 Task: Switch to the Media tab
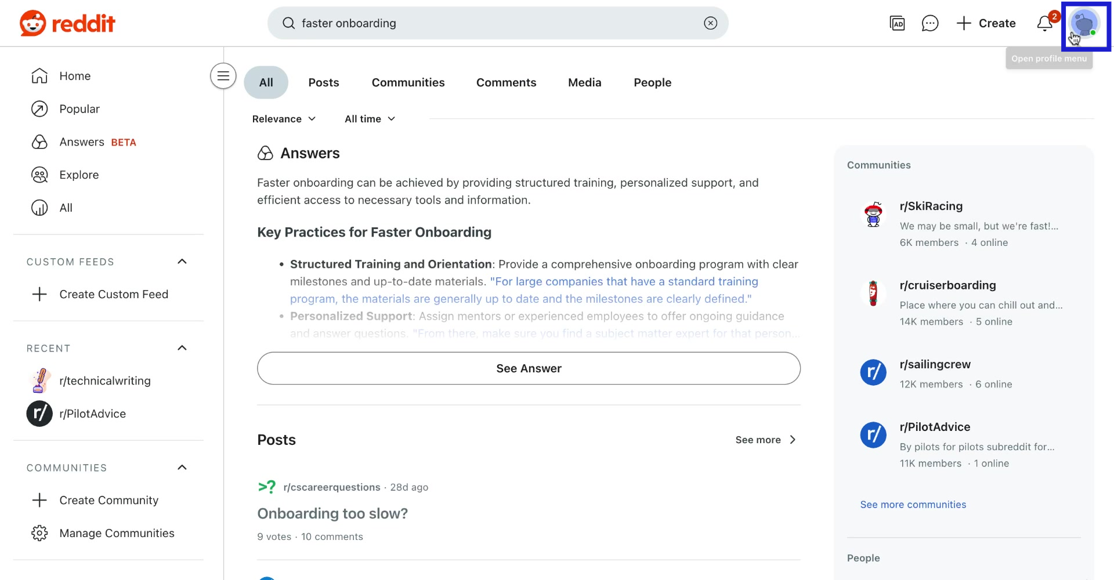584,82
